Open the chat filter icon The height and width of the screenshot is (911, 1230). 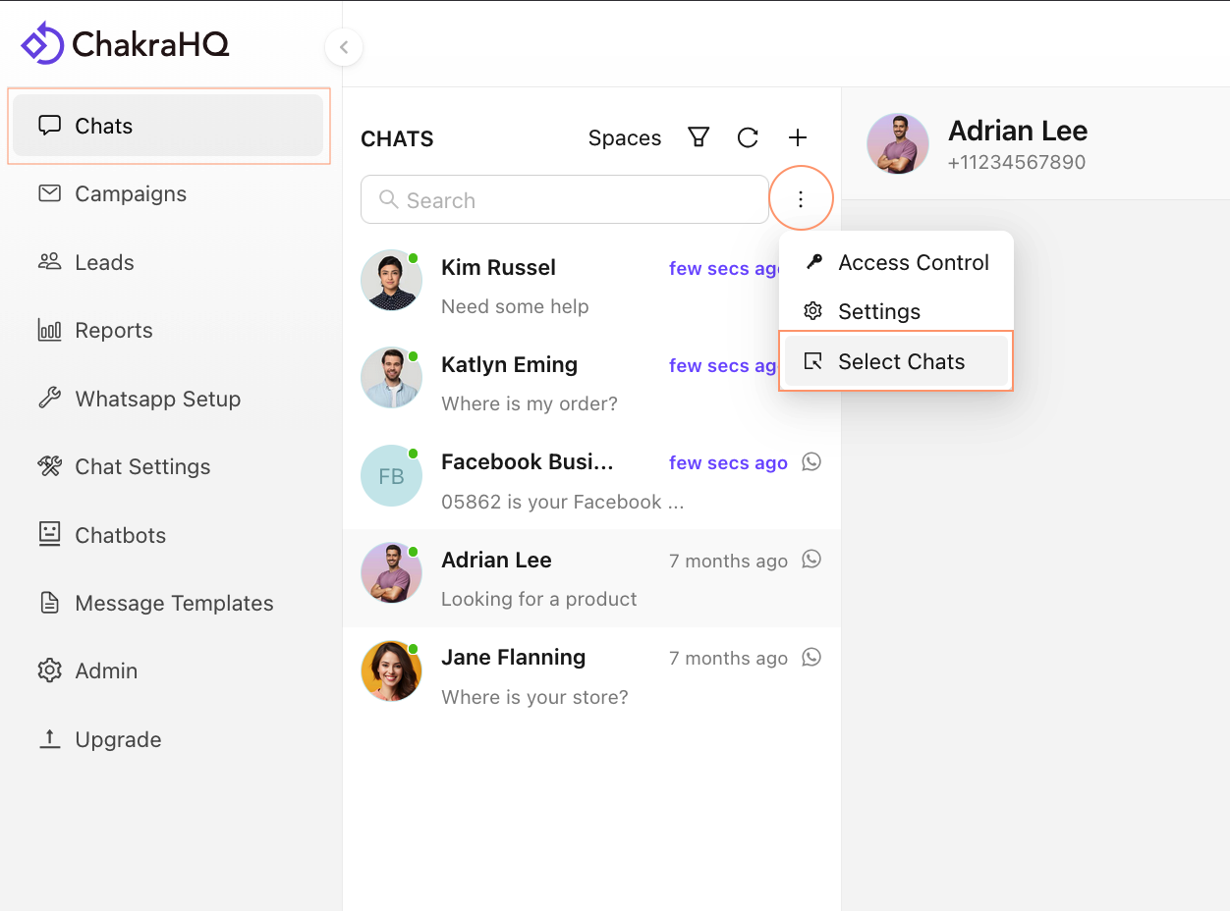tap(699, 137)
